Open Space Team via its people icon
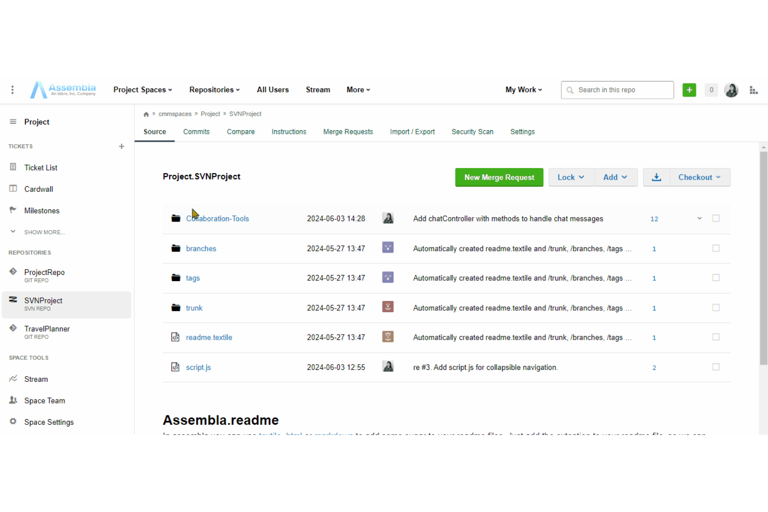This screenshot has height=512, width=768. tap(13, 400)
